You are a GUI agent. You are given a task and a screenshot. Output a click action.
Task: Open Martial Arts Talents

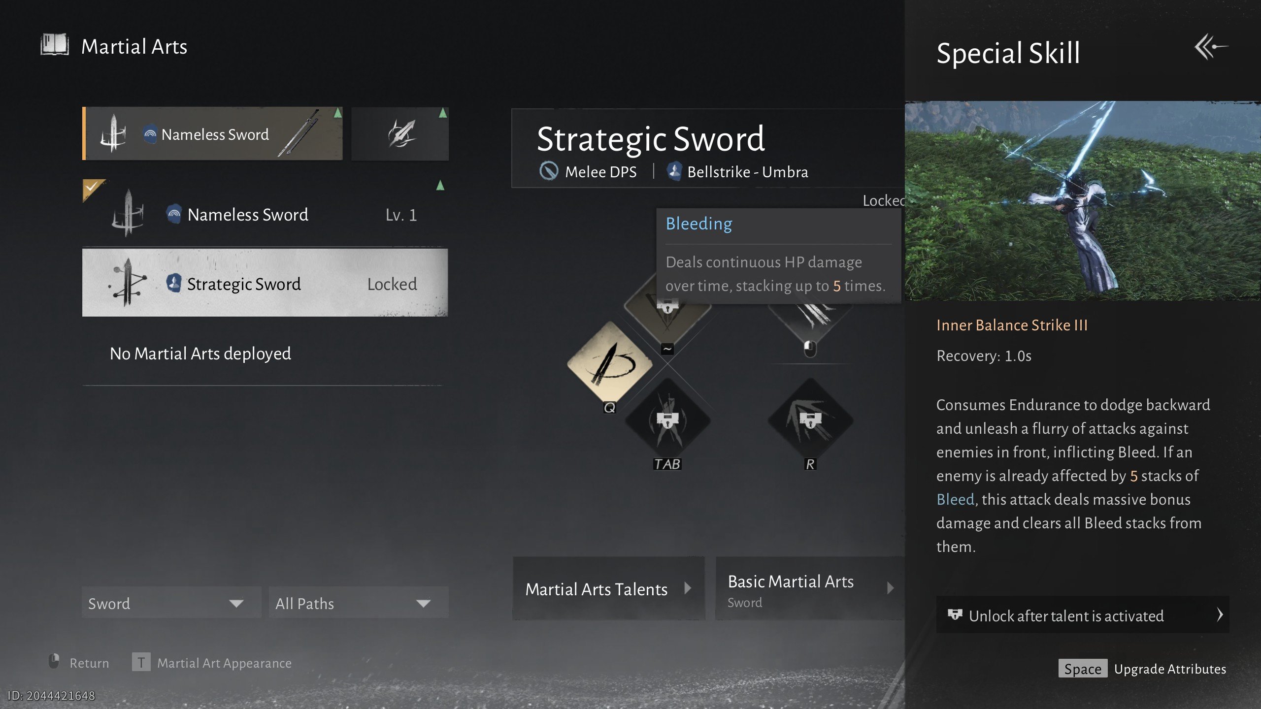609,588
